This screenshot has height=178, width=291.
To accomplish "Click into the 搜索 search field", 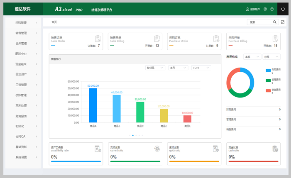I will 259,22.
